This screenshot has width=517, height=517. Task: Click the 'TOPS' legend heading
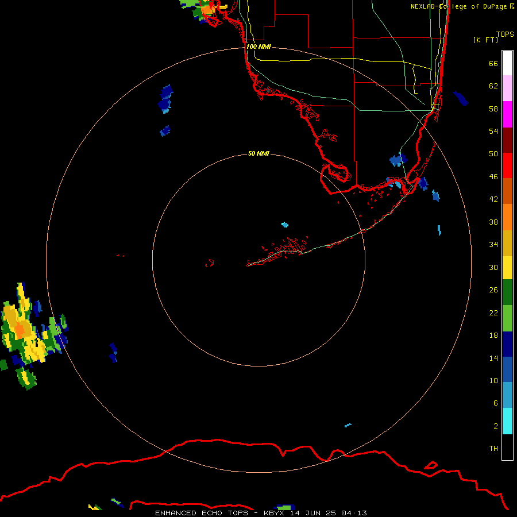click(x=505, y=34)
